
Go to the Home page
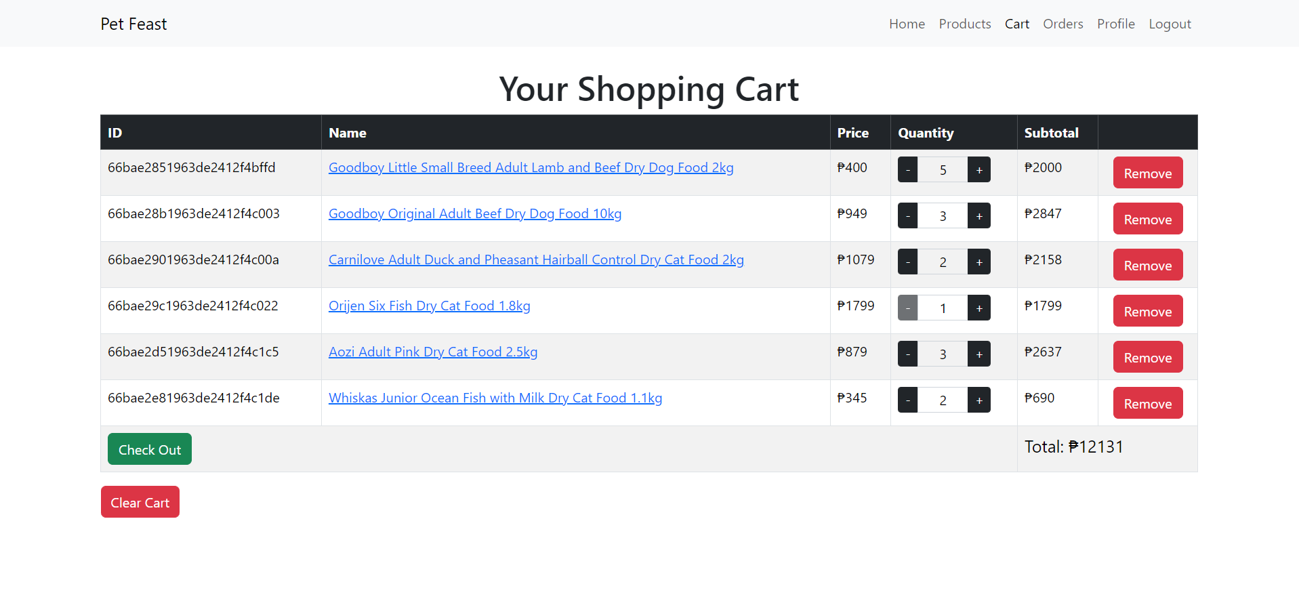[907, 24]
